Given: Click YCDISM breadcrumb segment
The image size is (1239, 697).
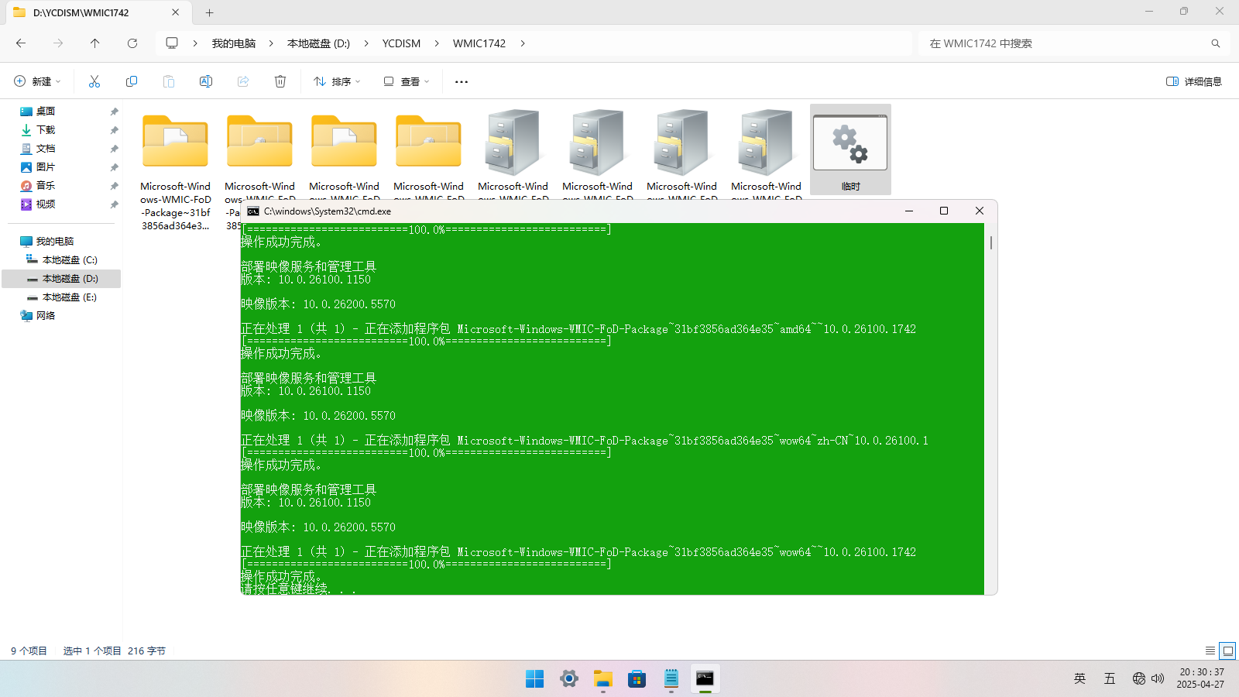Looking at the screenshot, I should coord(401,43).
